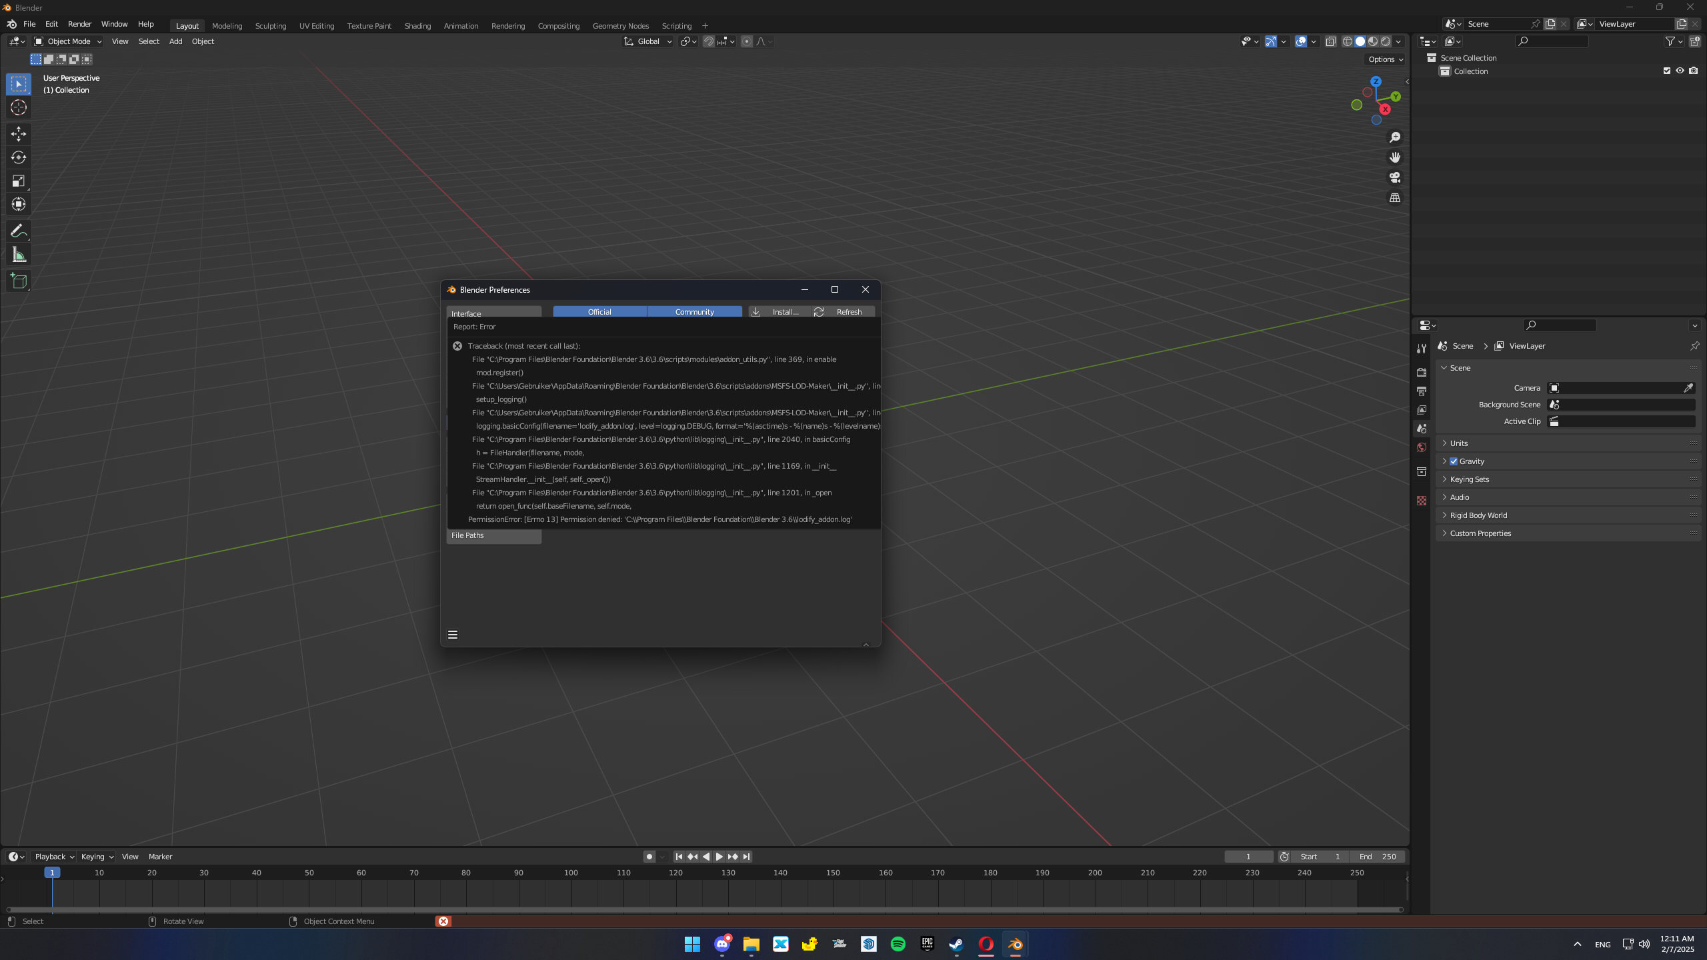
Task: Toggle X-ray mode
Action: pyautogui.click(x=1330, y=41)
